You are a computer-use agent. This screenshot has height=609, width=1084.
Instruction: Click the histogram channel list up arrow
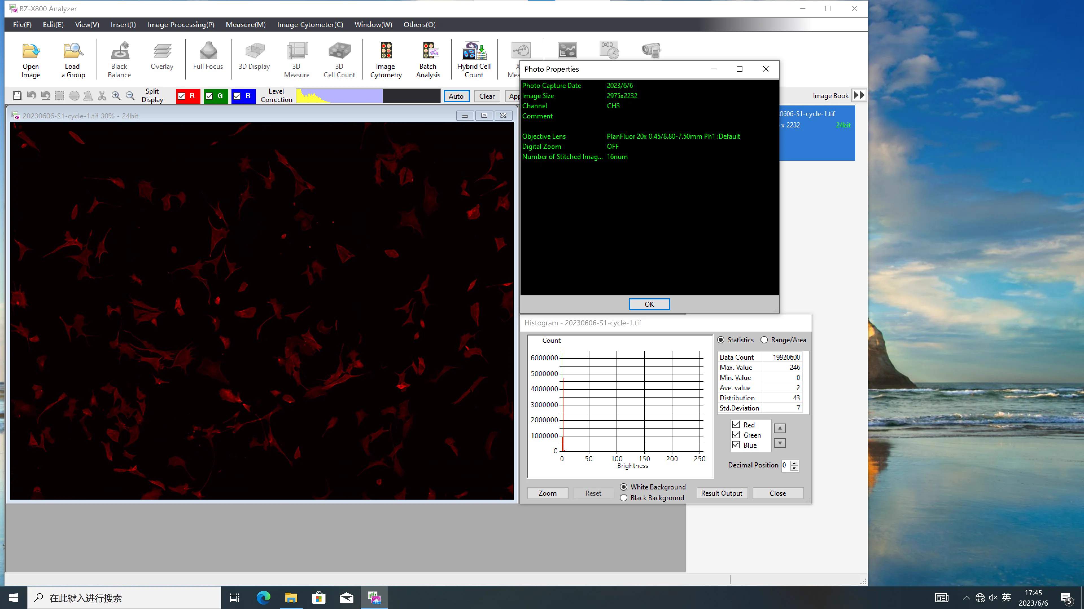[780, 428]
